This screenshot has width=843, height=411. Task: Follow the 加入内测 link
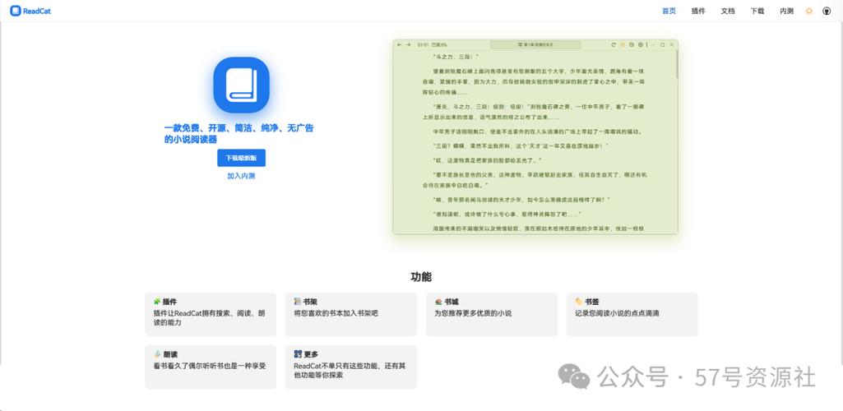(x=242, y=176)
